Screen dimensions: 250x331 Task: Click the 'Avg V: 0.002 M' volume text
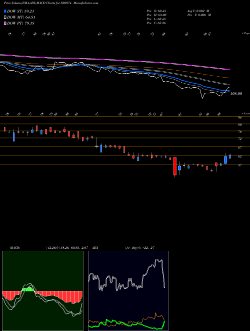(x=199, y=11)
